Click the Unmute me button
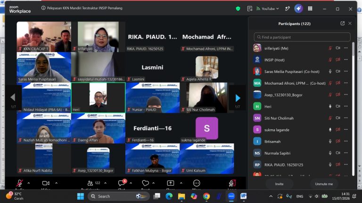Viewport: 362px width, 203px height. pyautogui.click(x=324, y=184)
